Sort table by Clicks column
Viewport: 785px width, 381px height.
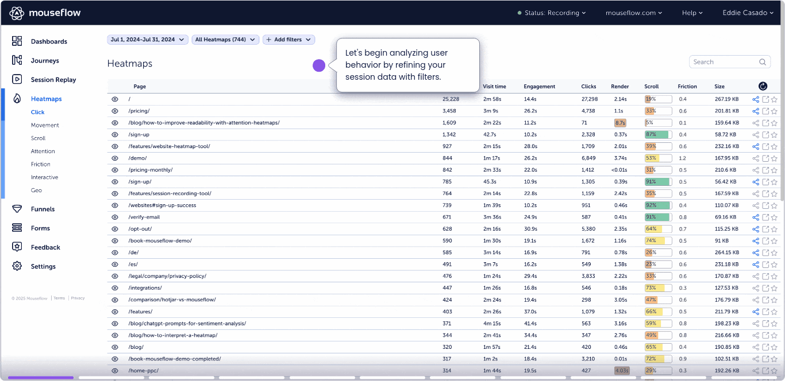click(588, 87)
